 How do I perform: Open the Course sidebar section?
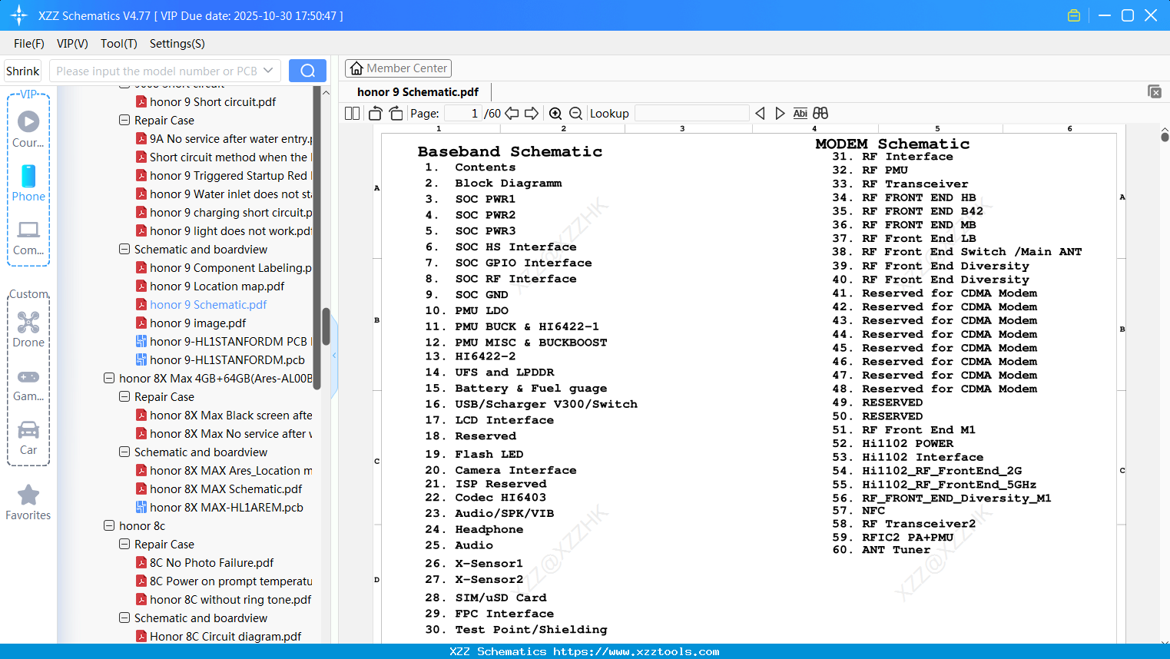28,128
